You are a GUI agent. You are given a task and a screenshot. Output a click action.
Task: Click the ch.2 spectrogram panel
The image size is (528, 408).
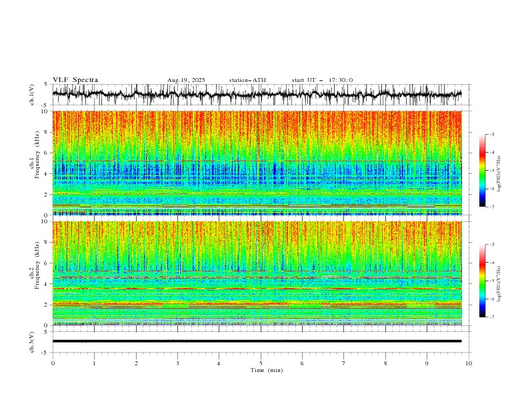pos(257,273)
